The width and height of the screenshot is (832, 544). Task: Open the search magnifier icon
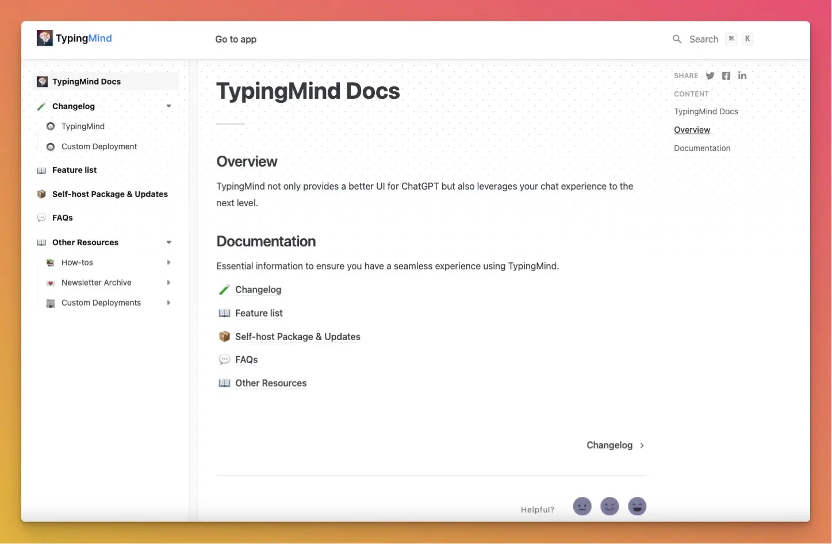pos(677,39)
